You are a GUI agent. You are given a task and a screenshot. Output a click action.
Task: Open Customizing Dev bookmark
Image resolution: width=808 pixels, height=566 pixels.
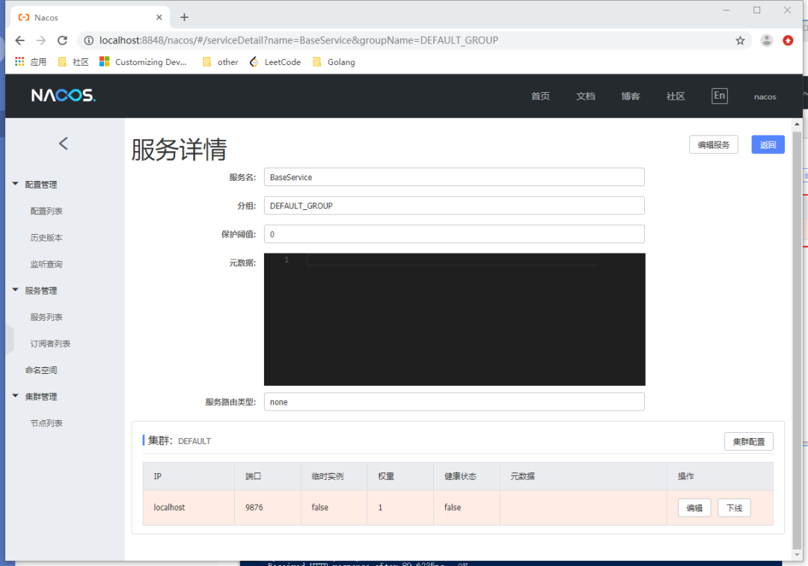click(x=143, y=62)
